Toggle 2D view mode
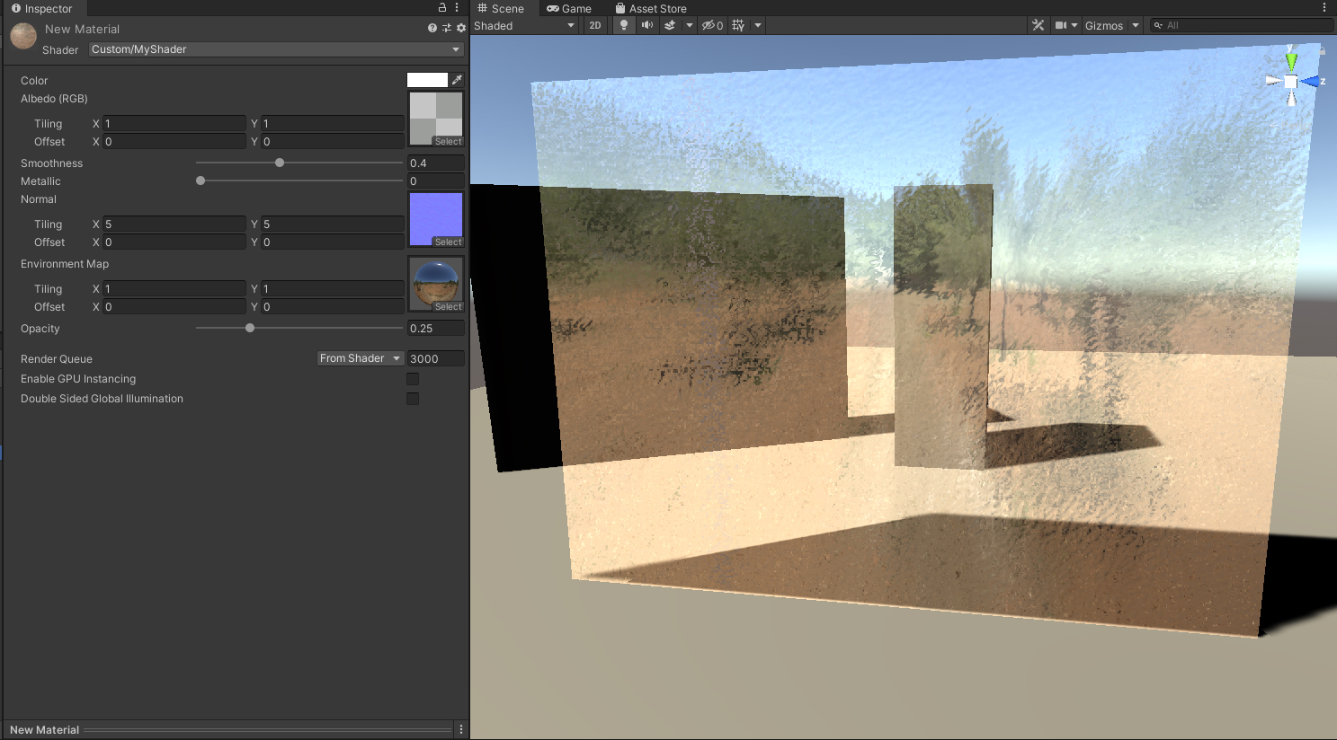The height and width of the screenshot is (740, 1337). click(595, 25)
